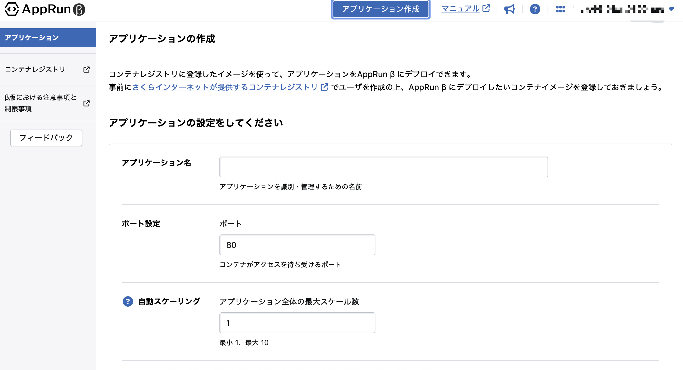Click the AppRun hexagon logo icon

(12, 9)
